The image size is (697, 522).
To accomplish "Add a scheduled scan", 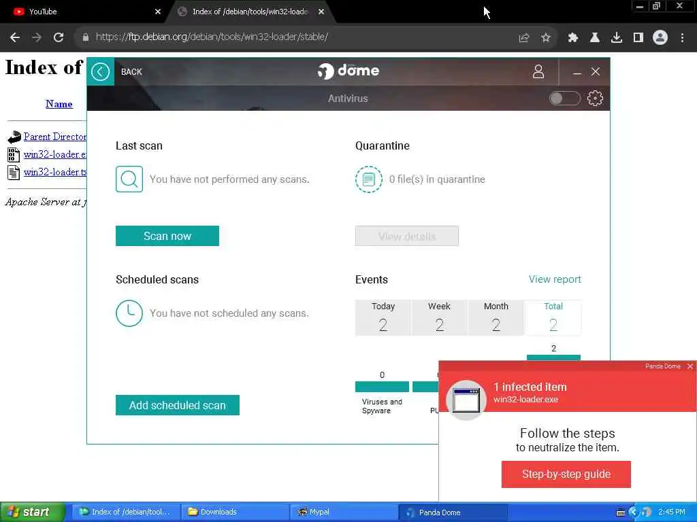I will 178,405.
